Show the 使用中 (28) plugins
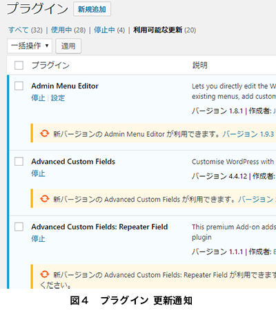Screen dimensions: 276x313 point(68,30)
